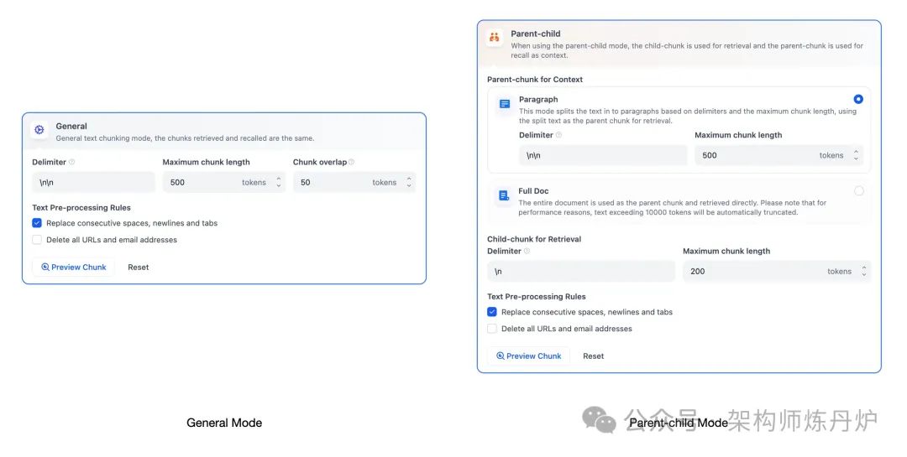Image resolution: width=907 pixels, height=457 pixels.
Task: Click the Parent-child mode icon
Action: 495,37
